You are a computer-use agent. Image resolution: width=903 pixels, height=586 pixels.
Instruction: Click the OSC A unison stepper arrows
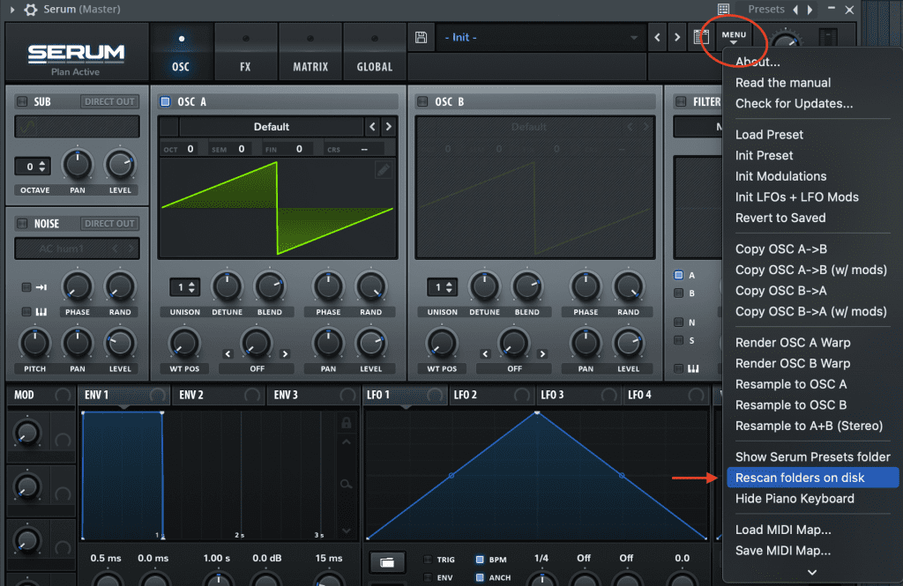[191, 286]
